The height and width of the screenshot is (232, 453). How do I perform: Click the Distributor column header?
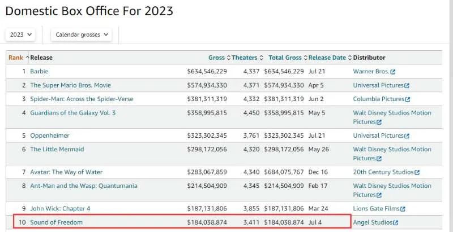coord(369,58)
